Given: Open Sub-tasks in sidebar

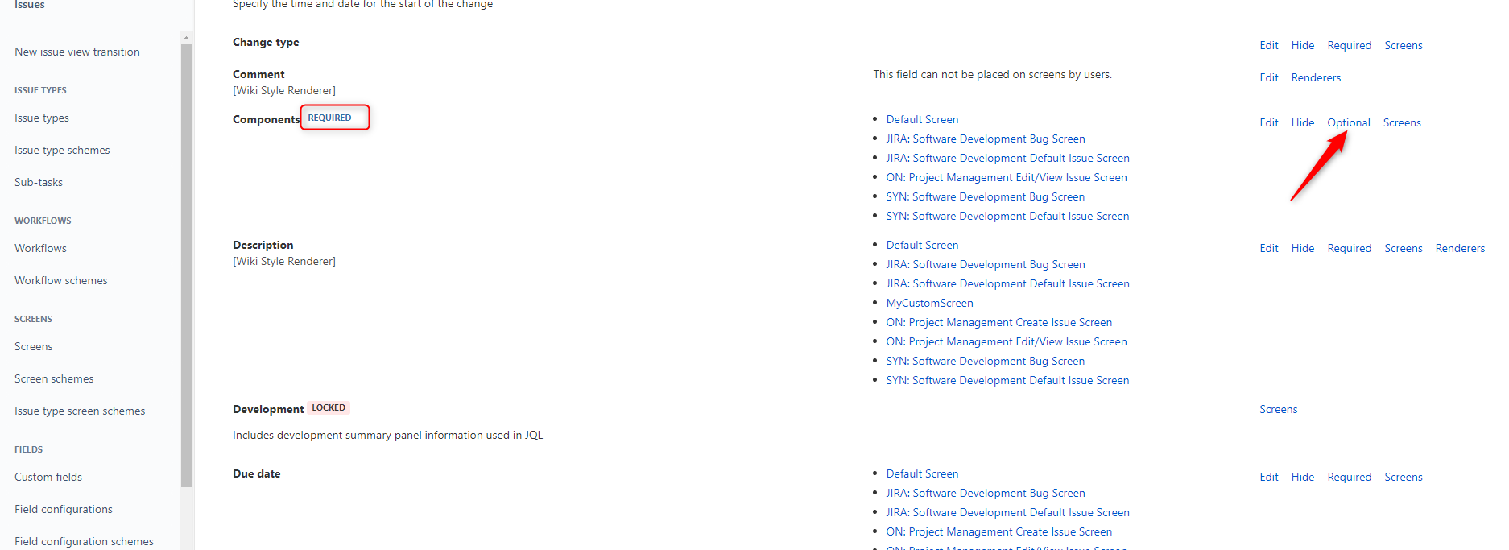Looking at the screenshot, I should 39,182.
